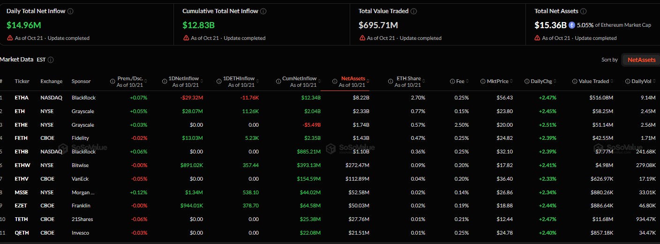
Task: Open the ETHB ticker row
Action: point(330,152)
